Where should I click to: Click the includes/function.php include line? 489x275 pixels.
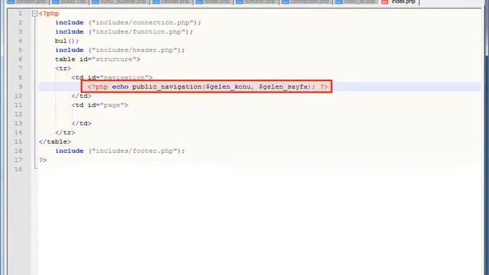pyautogui.click(x=124, y=31)
